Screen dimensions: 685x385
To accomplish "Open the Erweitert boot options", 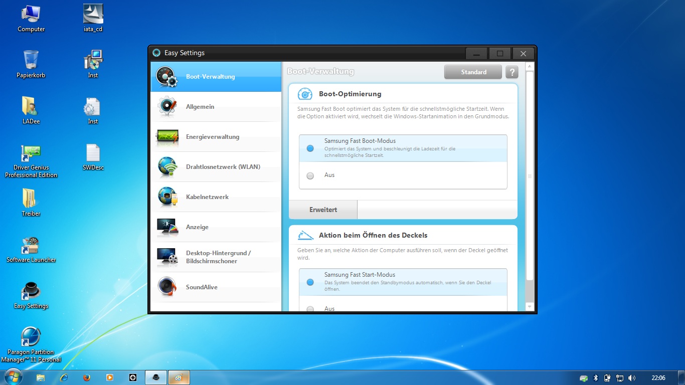I will (323, 210).
